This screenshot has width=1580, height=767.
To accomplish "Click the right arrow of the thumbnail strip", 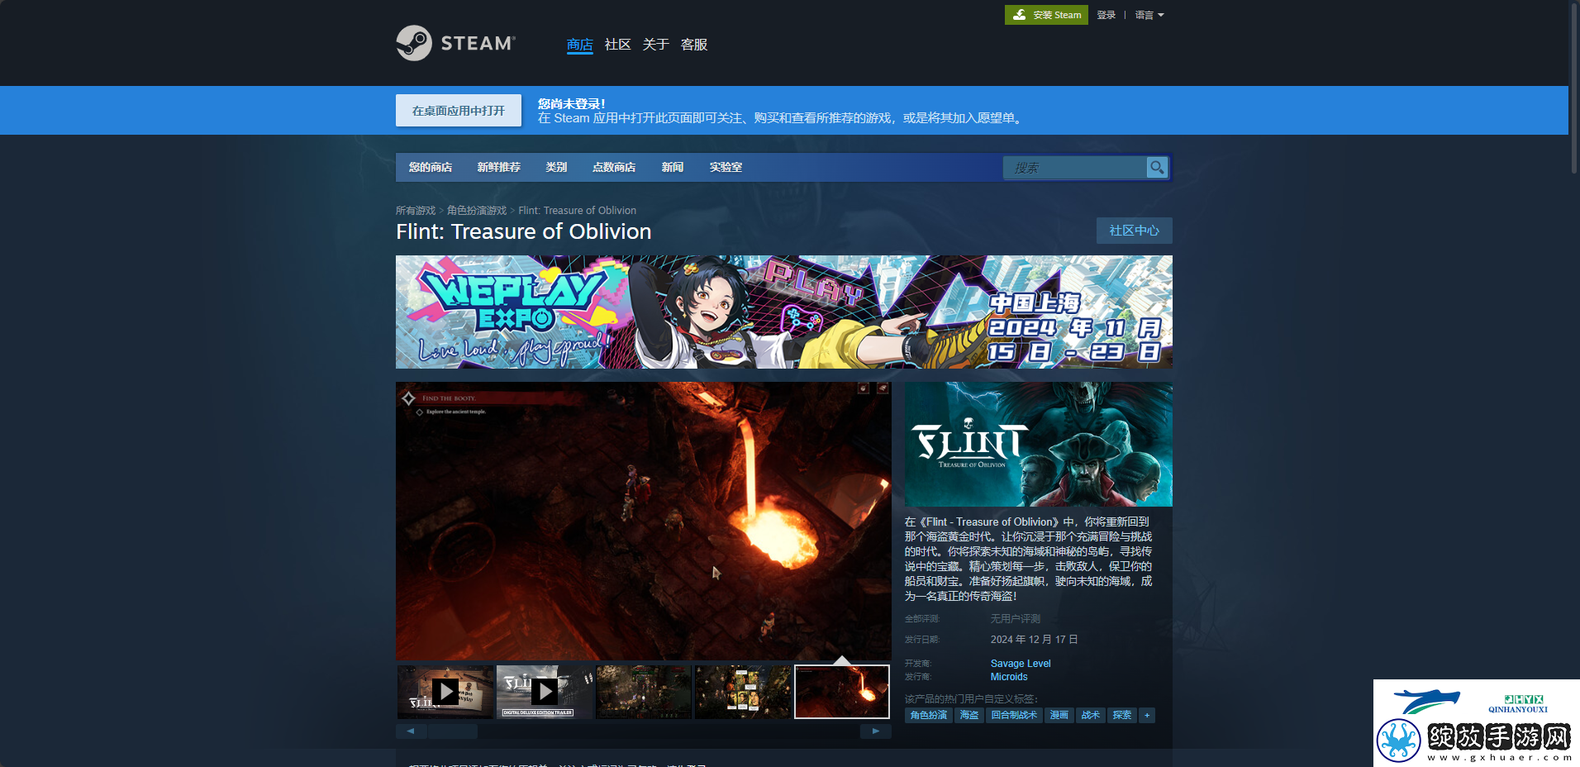I will pos(876,731).
